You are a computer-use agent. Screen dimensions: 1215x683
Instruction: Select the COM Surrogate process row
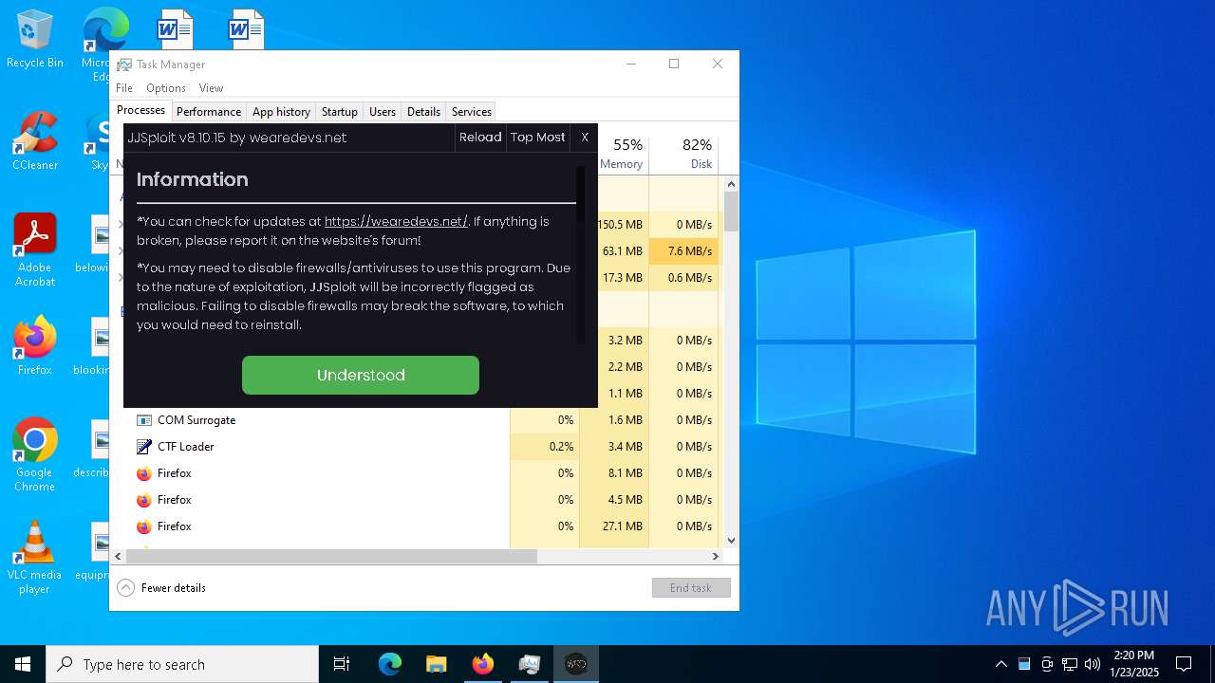(x=417, y=420)
